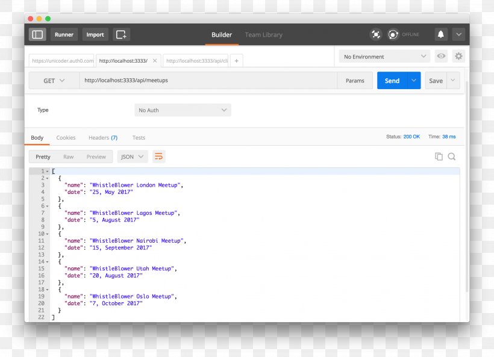The width and height of the screenshot is (494, 357).
Task: Open a new request tab with the plus-tab icon
Action: point(236,60)
